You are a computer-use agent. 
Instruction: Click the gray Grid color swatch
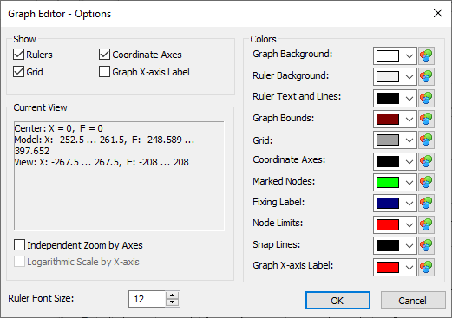[388, 140]
